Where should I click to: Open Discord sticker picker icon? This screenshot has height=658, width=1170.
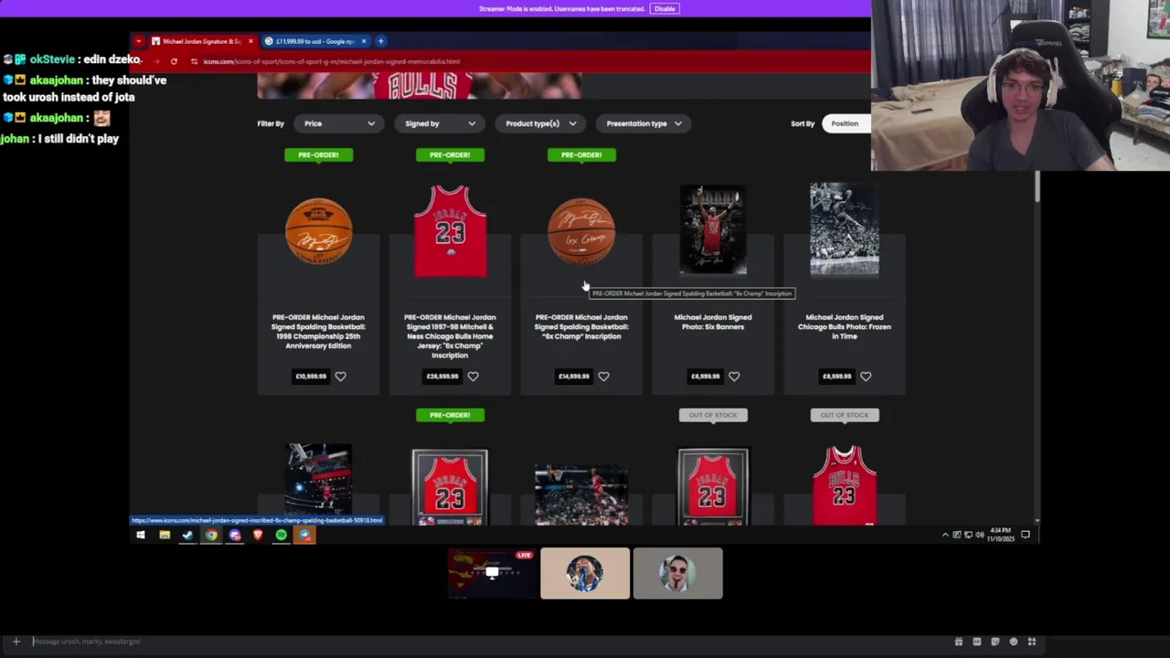(x=994, y=642)
